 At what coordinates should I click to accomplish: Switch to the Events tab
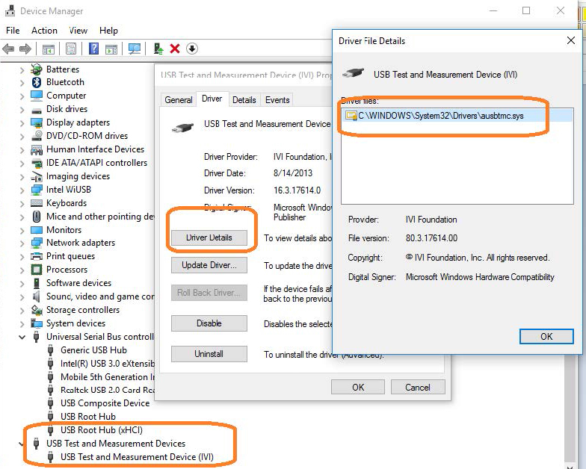pos(277,100)
